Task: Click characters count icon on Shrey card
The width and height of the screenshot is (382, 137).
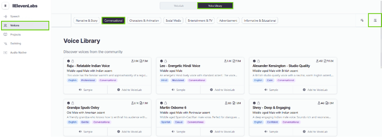Action: (327, 103)
